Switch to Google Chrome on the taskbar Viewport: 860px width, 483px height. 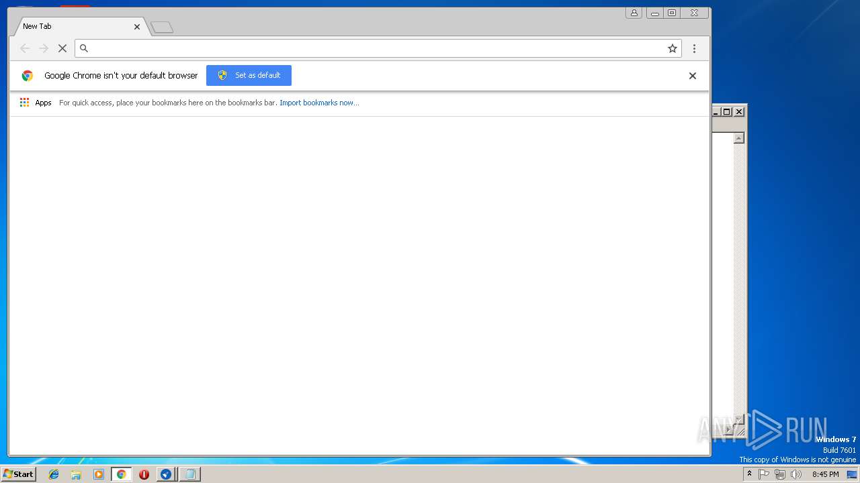coord(121,474)
